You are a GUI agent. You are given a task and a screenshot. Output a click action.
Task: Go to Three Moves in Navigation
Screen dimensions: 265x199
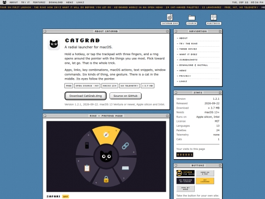click(x=198, y=49)
